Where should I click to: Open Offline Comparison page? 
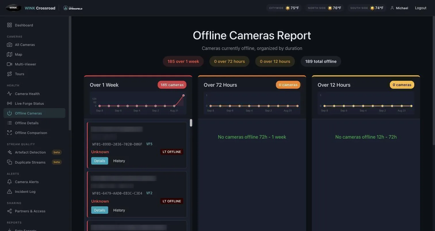(34, 133)
